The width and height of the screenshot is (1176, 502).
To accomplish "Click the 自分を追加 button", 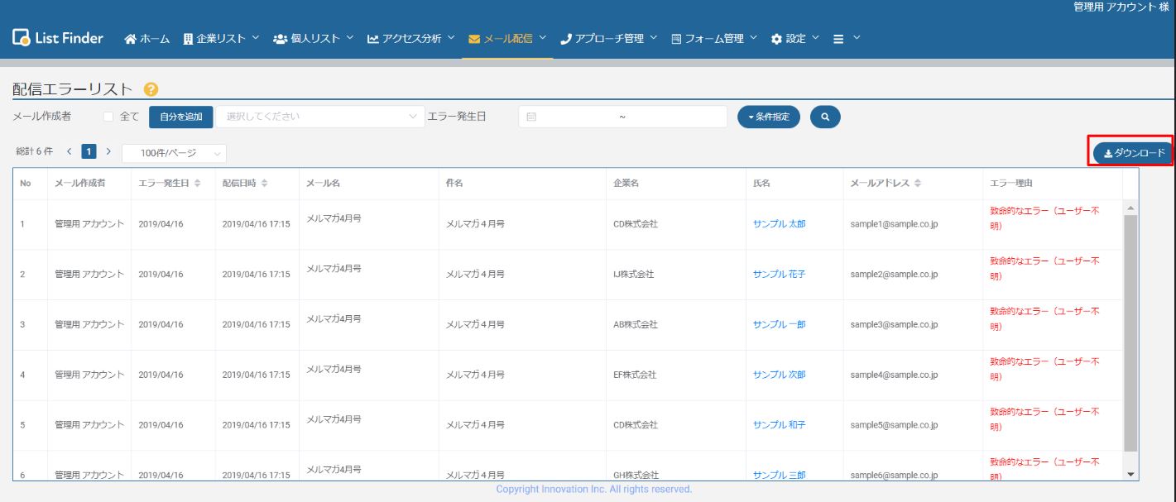I will (180, 117).
